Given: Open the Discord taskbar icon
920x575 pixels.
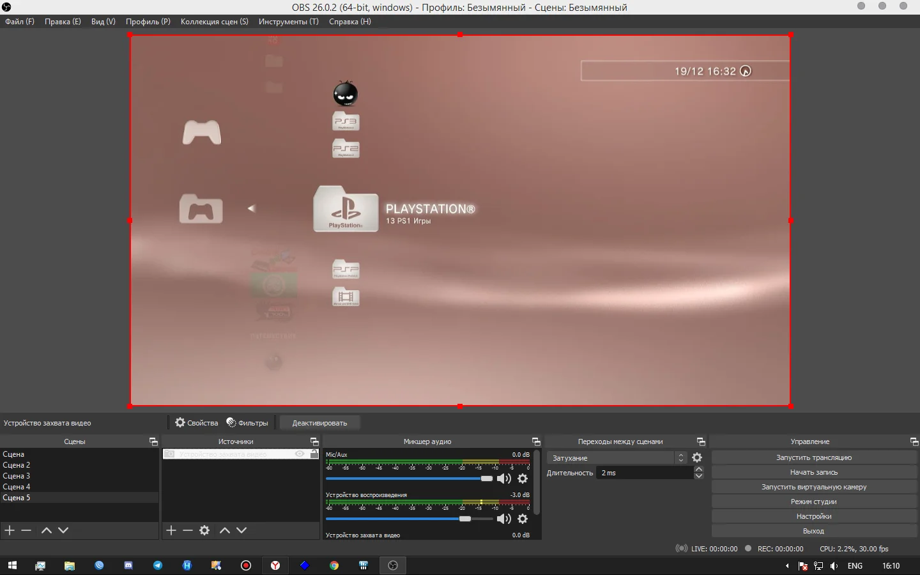Looking at the screenshot, I should pos(128,565).
